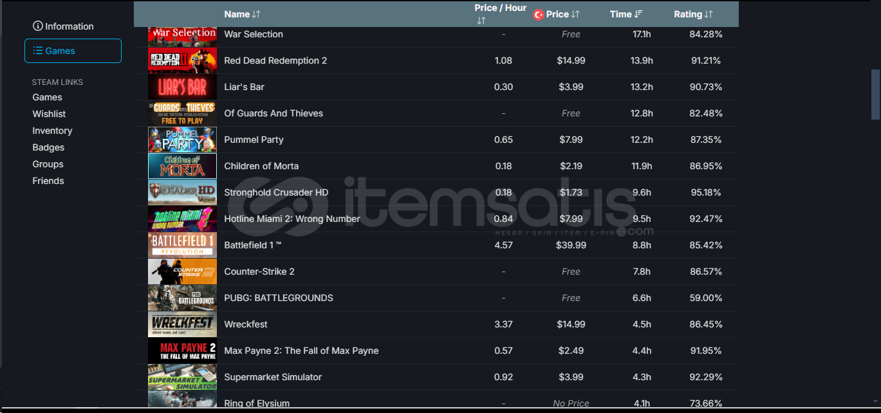Select the Children of Morta name
Image resolution: width=881 pixels, height=413 pixels.
[x=261, y=166]
